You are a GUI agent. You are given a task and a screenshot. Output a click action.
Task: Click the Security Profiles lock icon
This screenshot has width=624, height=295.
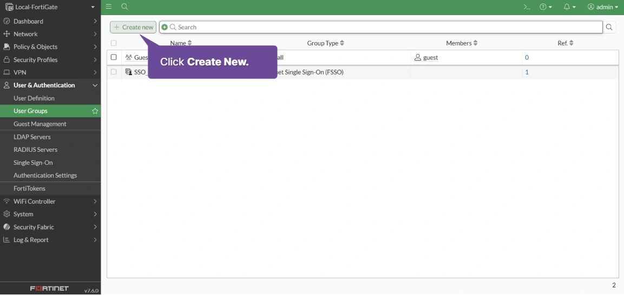coord(6,59)
